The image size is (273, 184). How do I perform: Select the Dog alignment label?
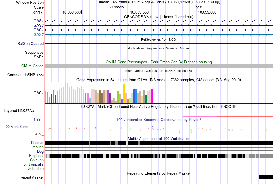40,151
